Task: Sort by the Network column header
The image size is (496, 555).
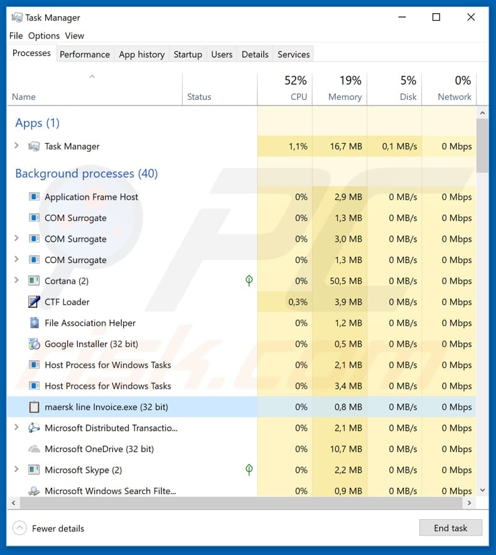Action: [449, 89]
